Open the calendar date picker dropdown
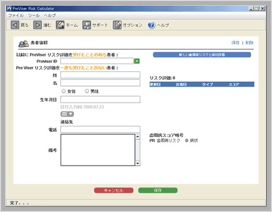 click(x=67, y=114)
